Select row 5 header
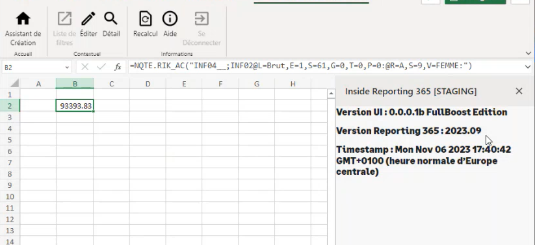 [10, 140]
